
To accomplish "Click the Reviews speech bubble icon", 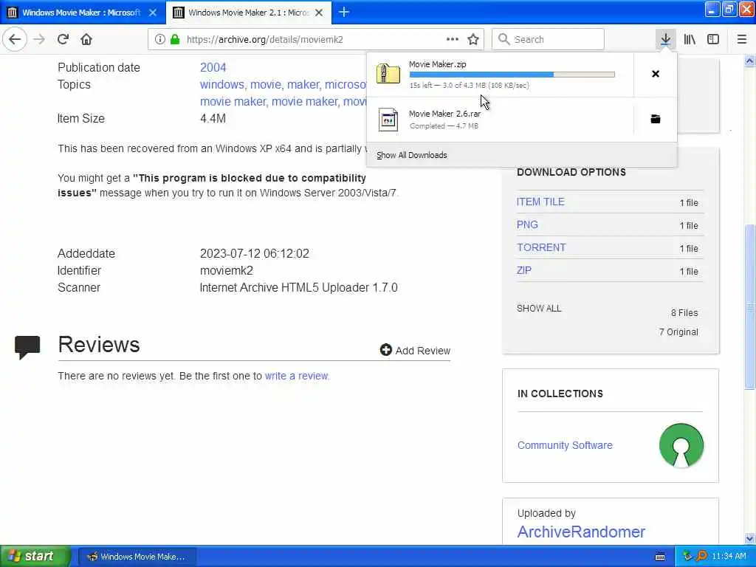I will click(x=27, y=347).
